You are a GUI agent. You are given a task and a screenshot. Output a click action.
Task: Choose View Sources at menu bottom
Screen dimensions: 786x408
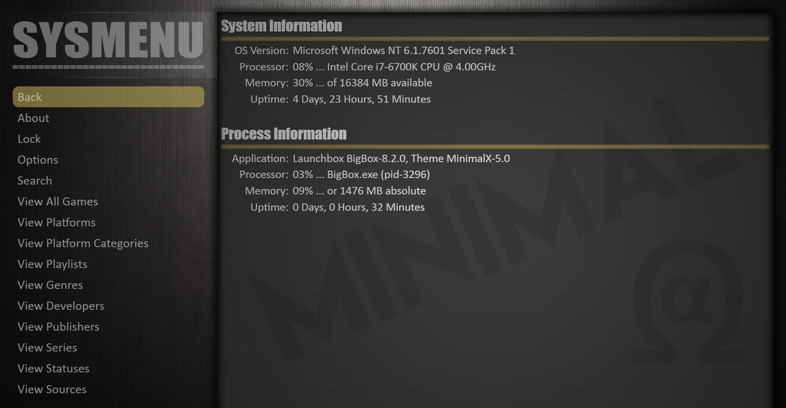[52, 389]
